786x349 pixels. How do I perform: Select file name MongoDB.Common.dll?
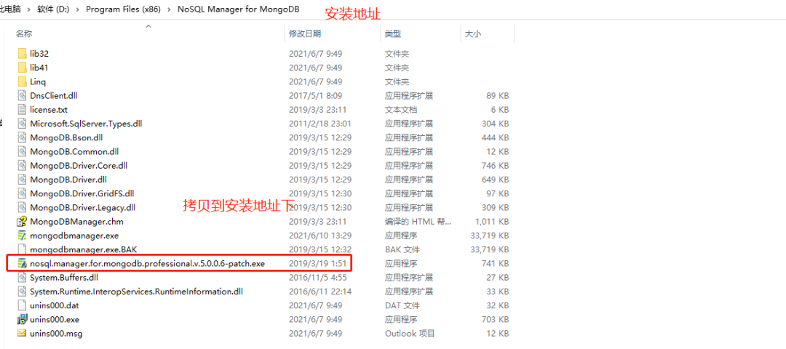click(74, 151)
